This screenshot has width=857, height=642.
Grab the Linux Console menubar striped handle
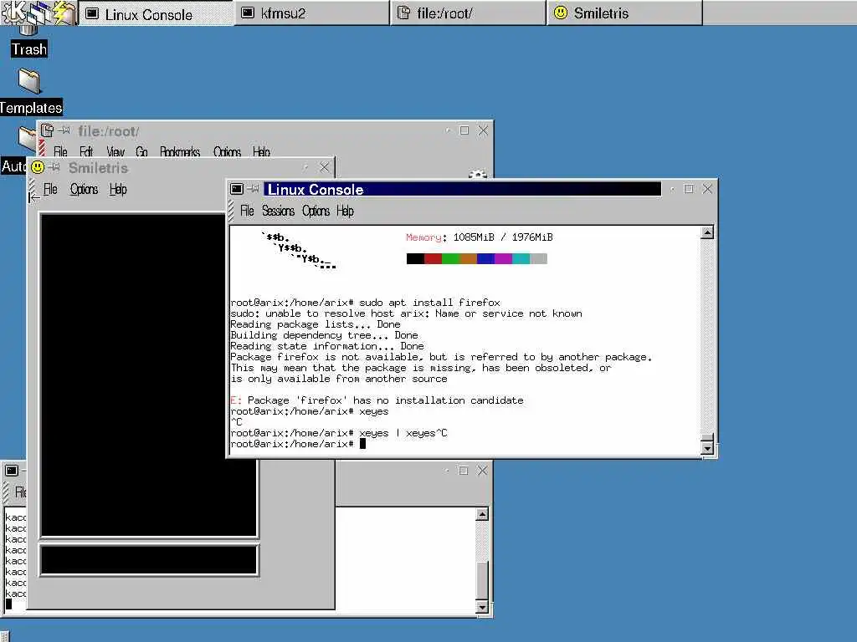click(x=231, y=211)
